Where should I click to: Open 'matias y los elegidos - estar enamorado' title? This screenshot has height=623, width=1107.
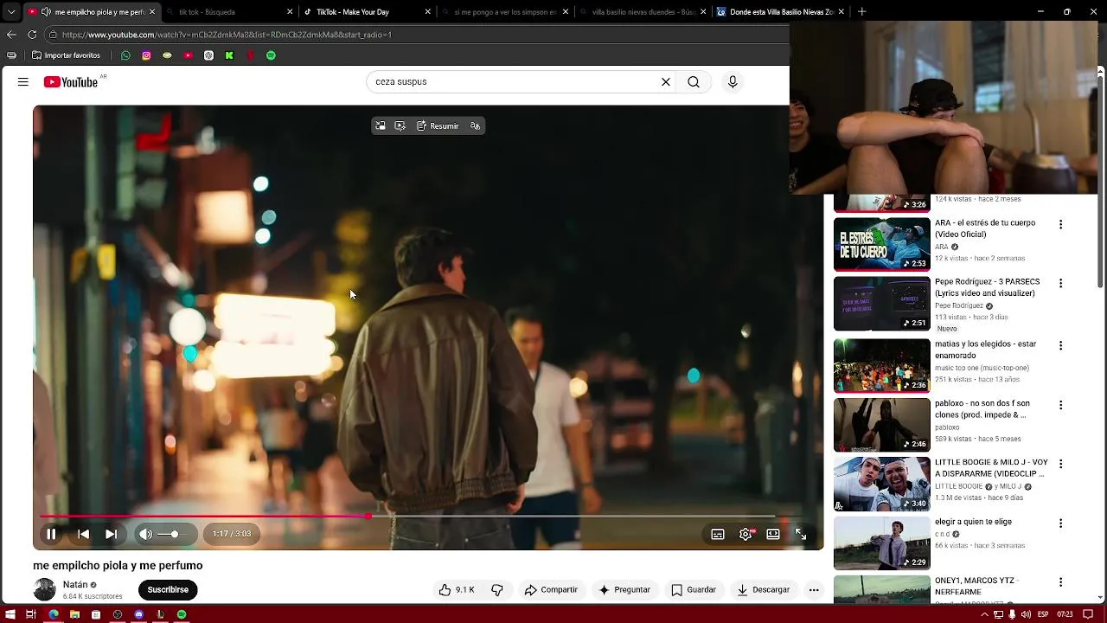984,350
